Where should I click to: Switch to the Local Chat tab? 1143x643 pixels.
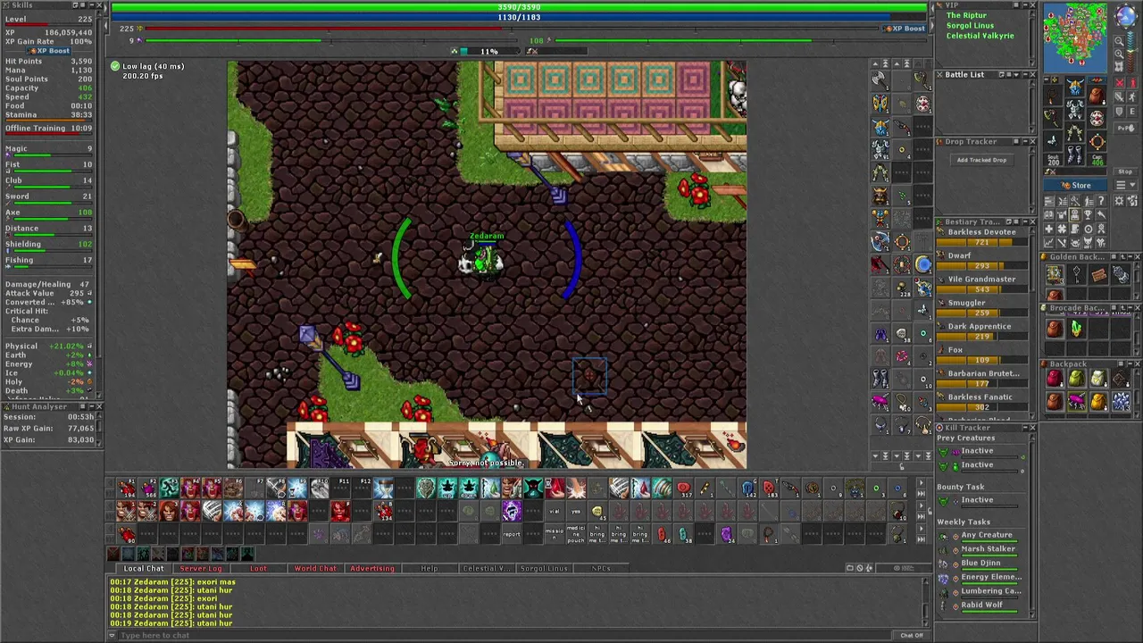point(144,568)
